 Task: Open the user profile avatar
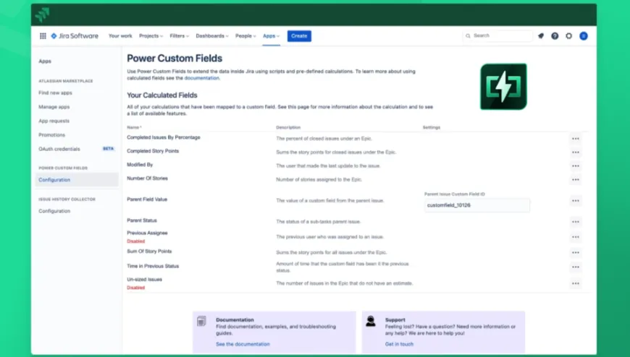point(584,35)
